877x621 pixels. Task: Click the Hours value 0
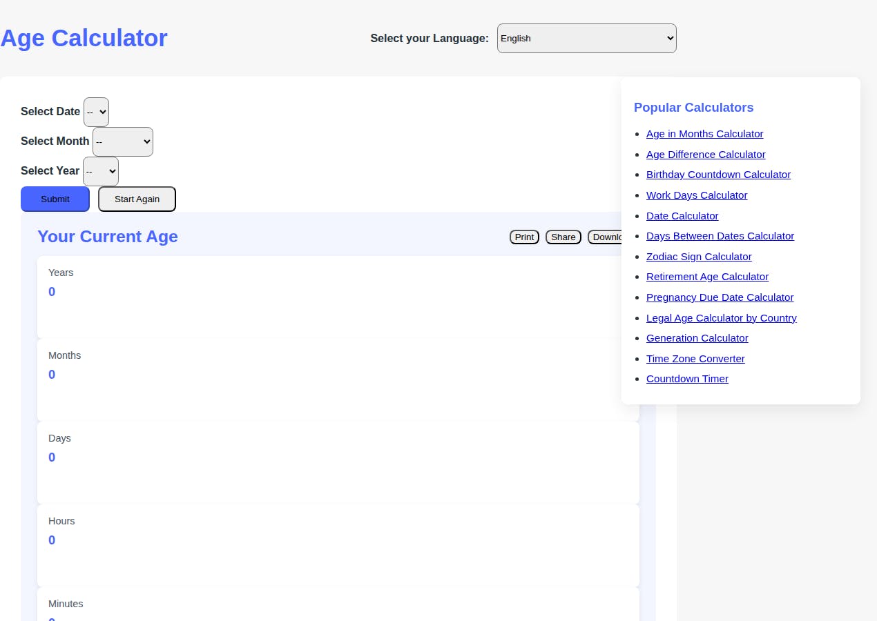tap(52, 540)
